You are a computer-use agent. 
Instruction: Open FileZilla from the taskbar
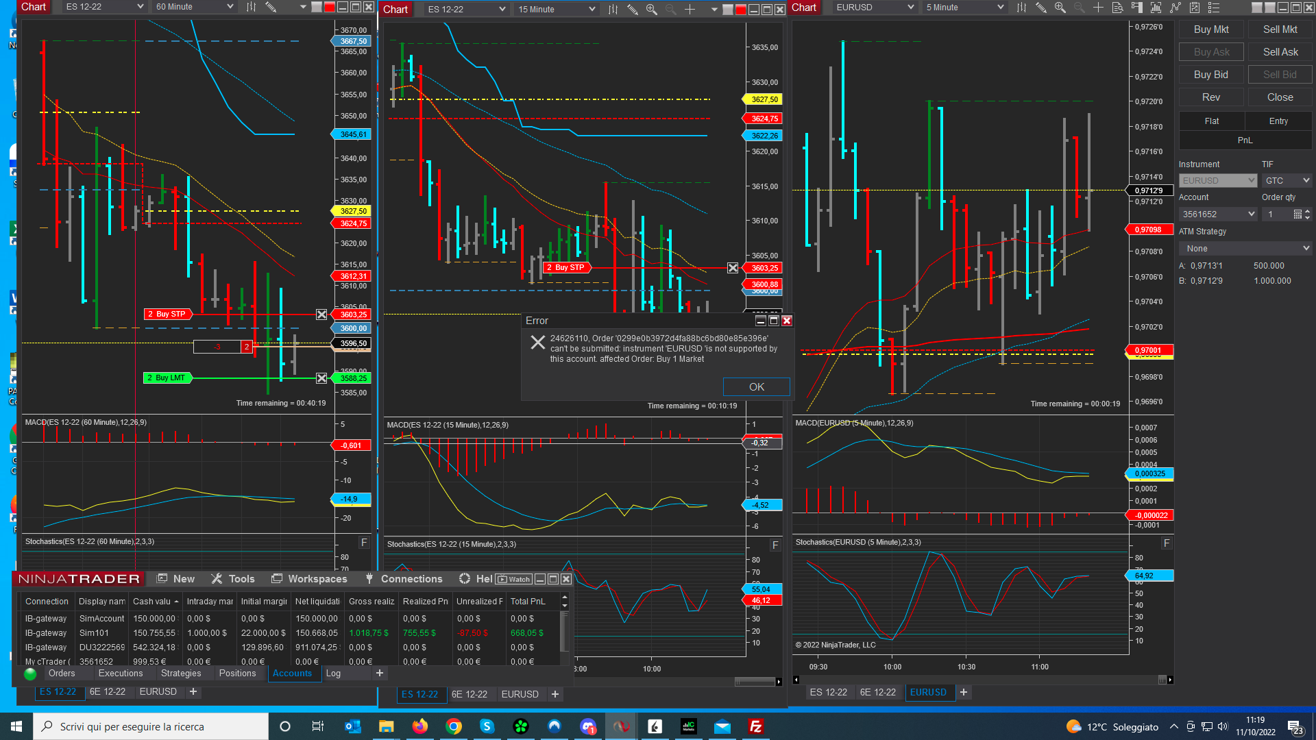tap(756, 726)
